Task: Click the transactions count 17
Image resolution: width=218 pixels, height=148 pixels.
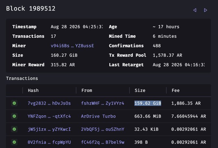Action: (54, 36)
